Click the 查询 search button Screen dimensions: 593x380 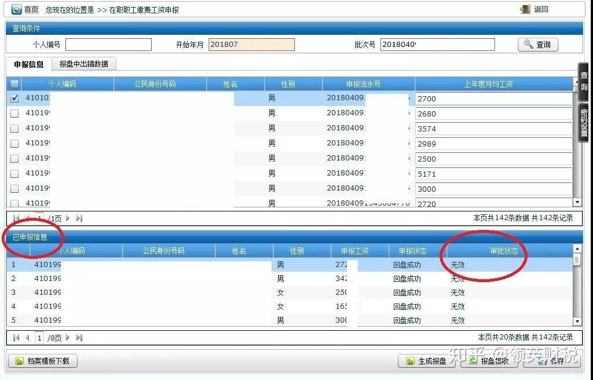point(538,45)
